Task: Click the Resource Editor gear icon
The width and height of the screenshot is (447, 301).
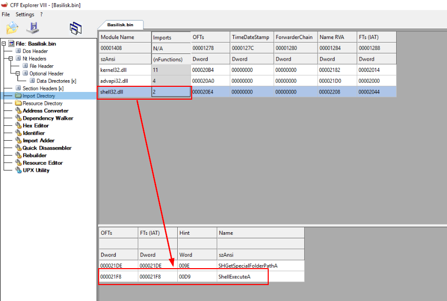Action: coord(18,163)
